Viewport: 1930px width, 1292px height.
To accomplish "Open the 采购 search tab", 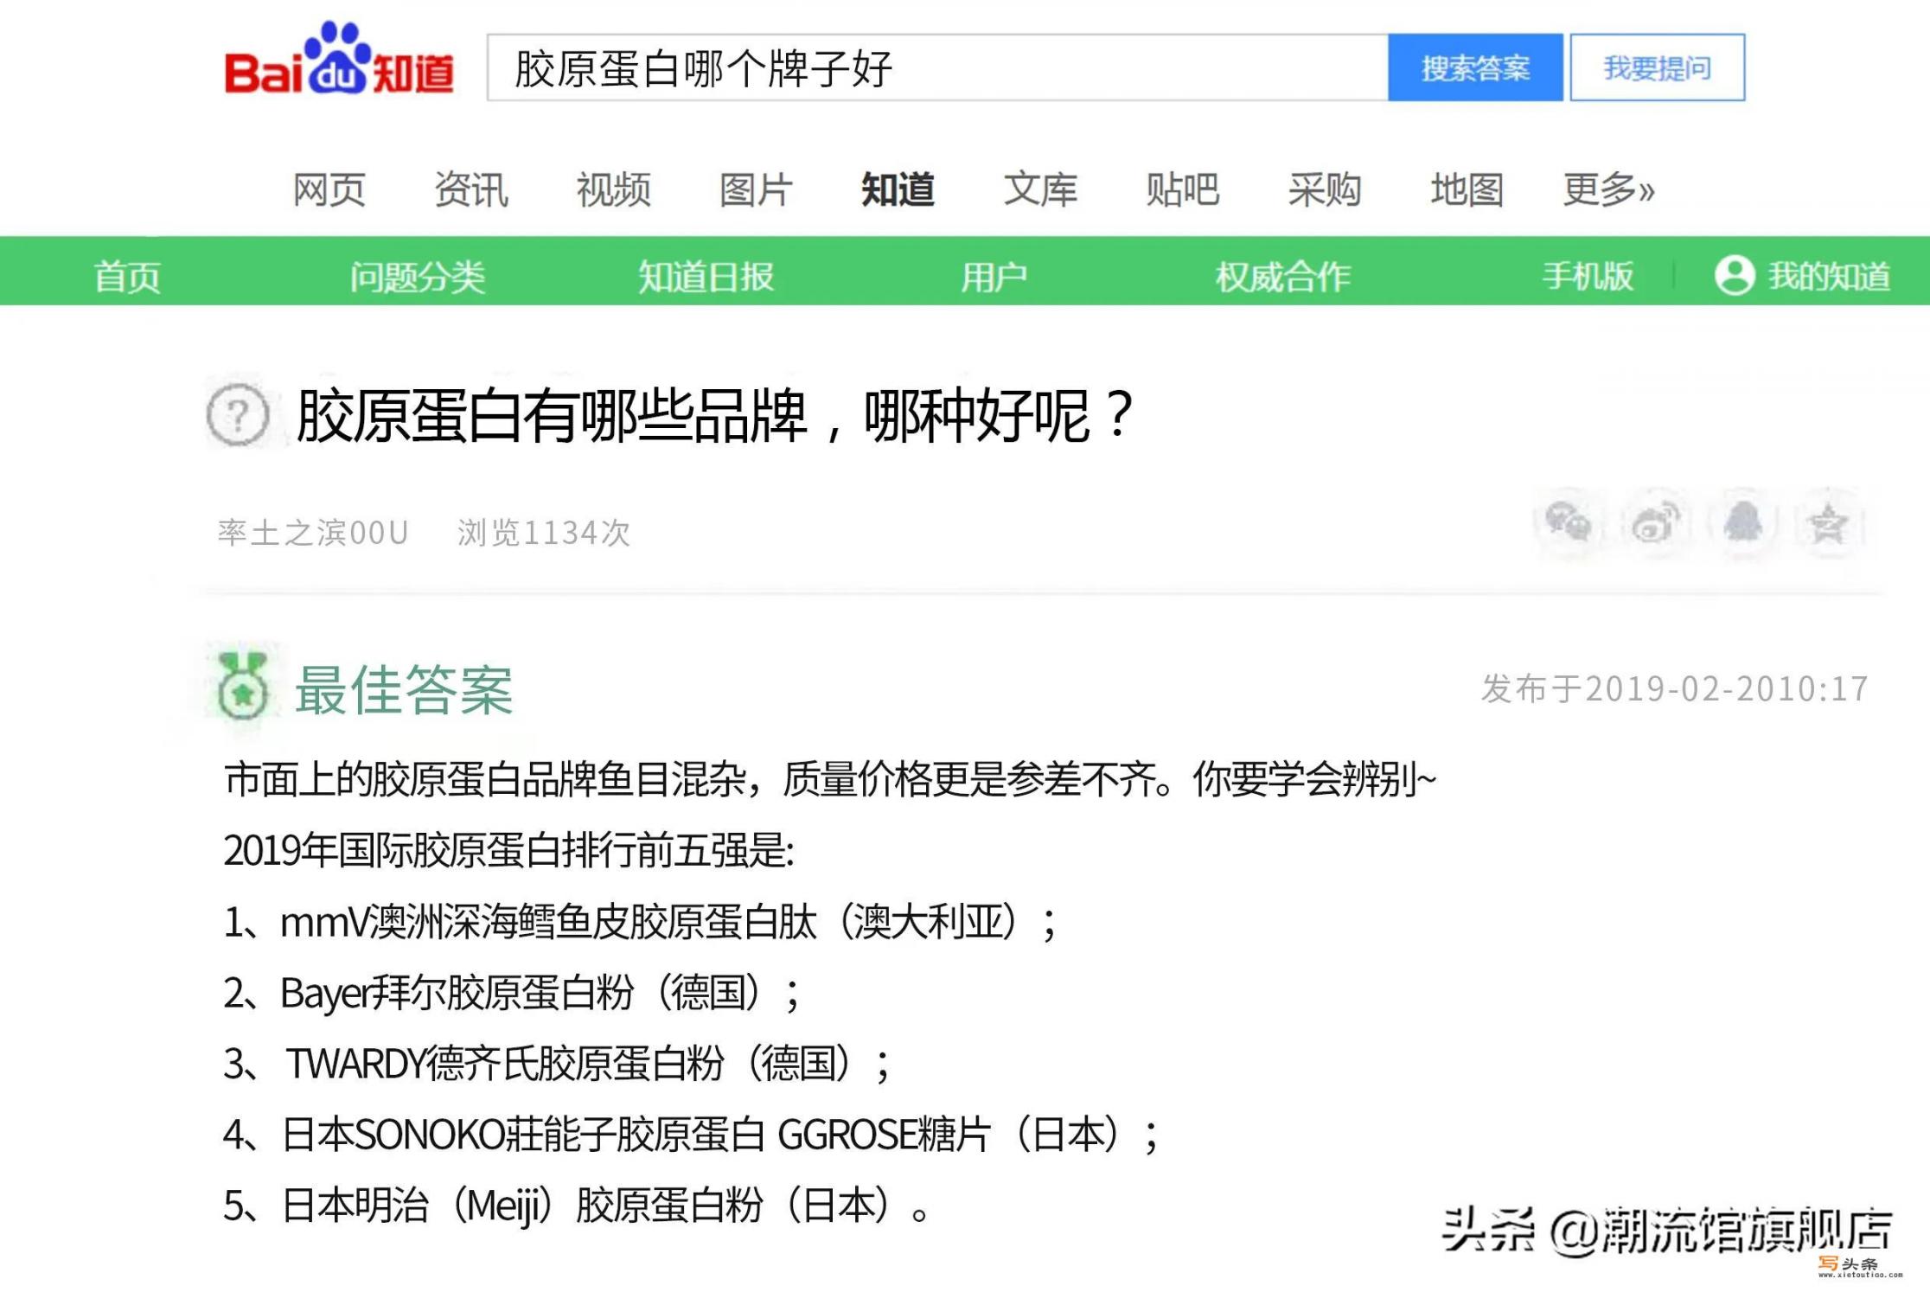I will pyautogui.click(x=1325, y=189).
